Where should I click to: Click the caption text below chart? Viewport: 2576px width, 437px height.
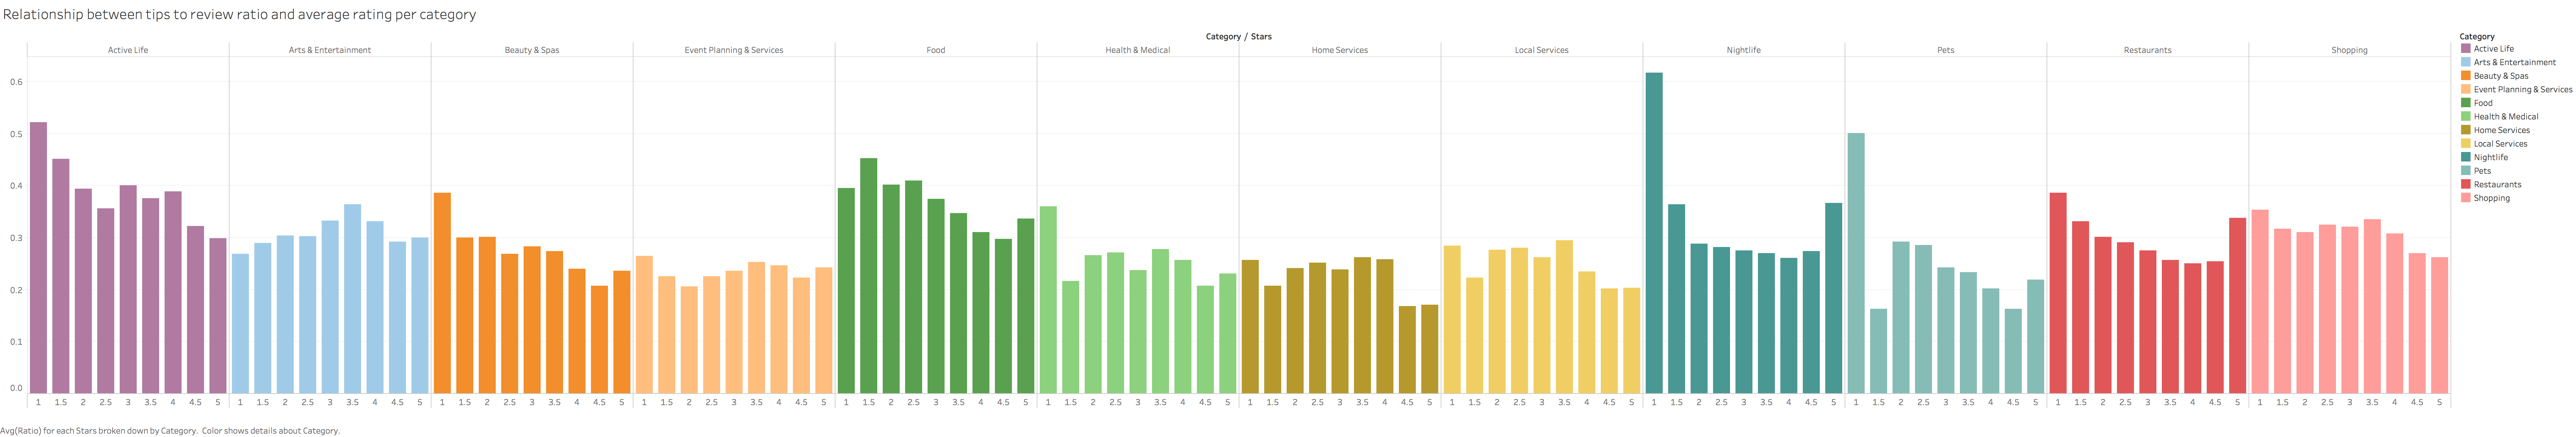coord(170,431)
